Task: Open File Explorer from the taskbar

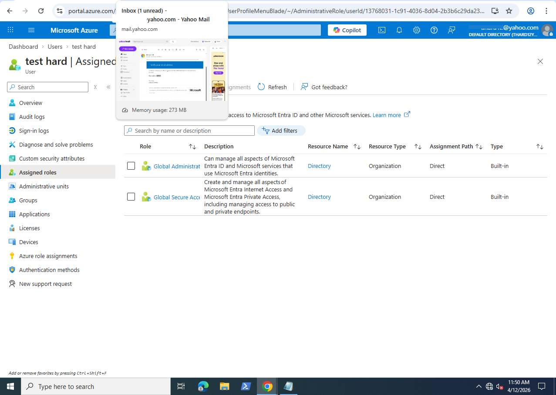Action: click(x=224, y=386)
